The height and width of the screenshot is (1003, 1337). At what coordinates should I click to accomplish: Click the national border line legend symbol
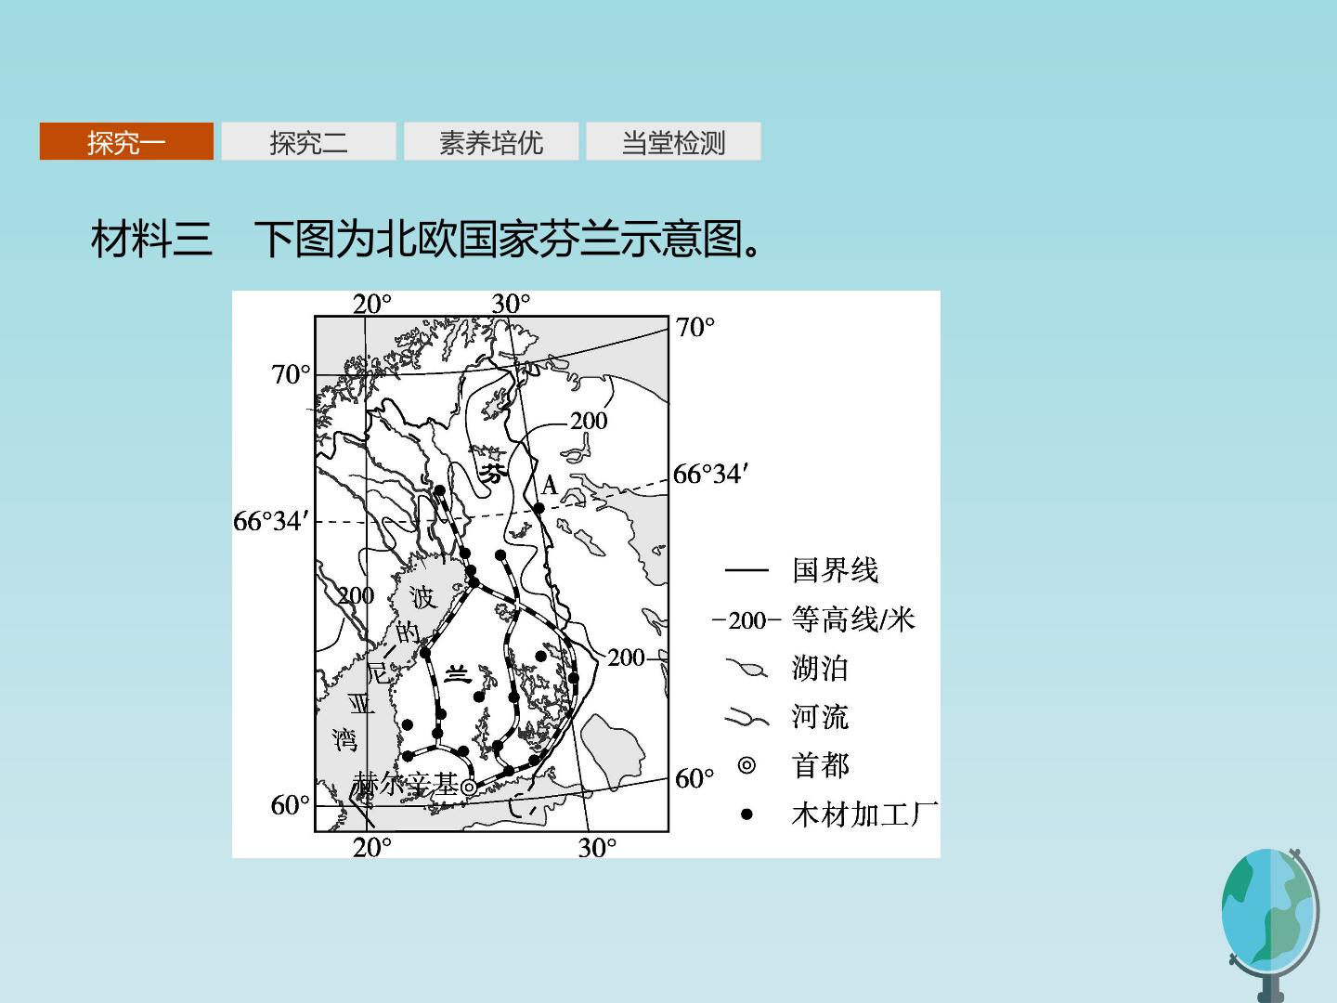click(746, 570)
